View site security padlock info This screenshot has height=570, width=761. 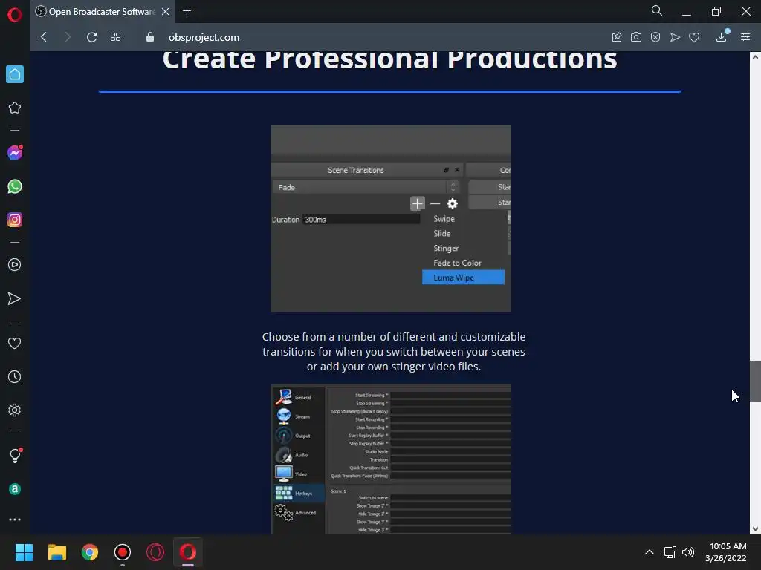(150, 37)
